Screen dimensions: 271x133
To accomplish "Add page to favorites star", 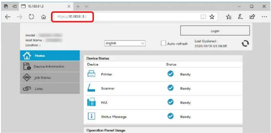I will point(211,17).
